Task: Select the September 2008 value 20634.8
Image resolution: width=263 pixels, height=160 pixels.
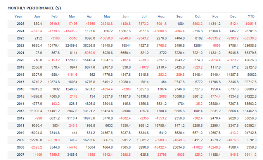Action: (178, 147)
